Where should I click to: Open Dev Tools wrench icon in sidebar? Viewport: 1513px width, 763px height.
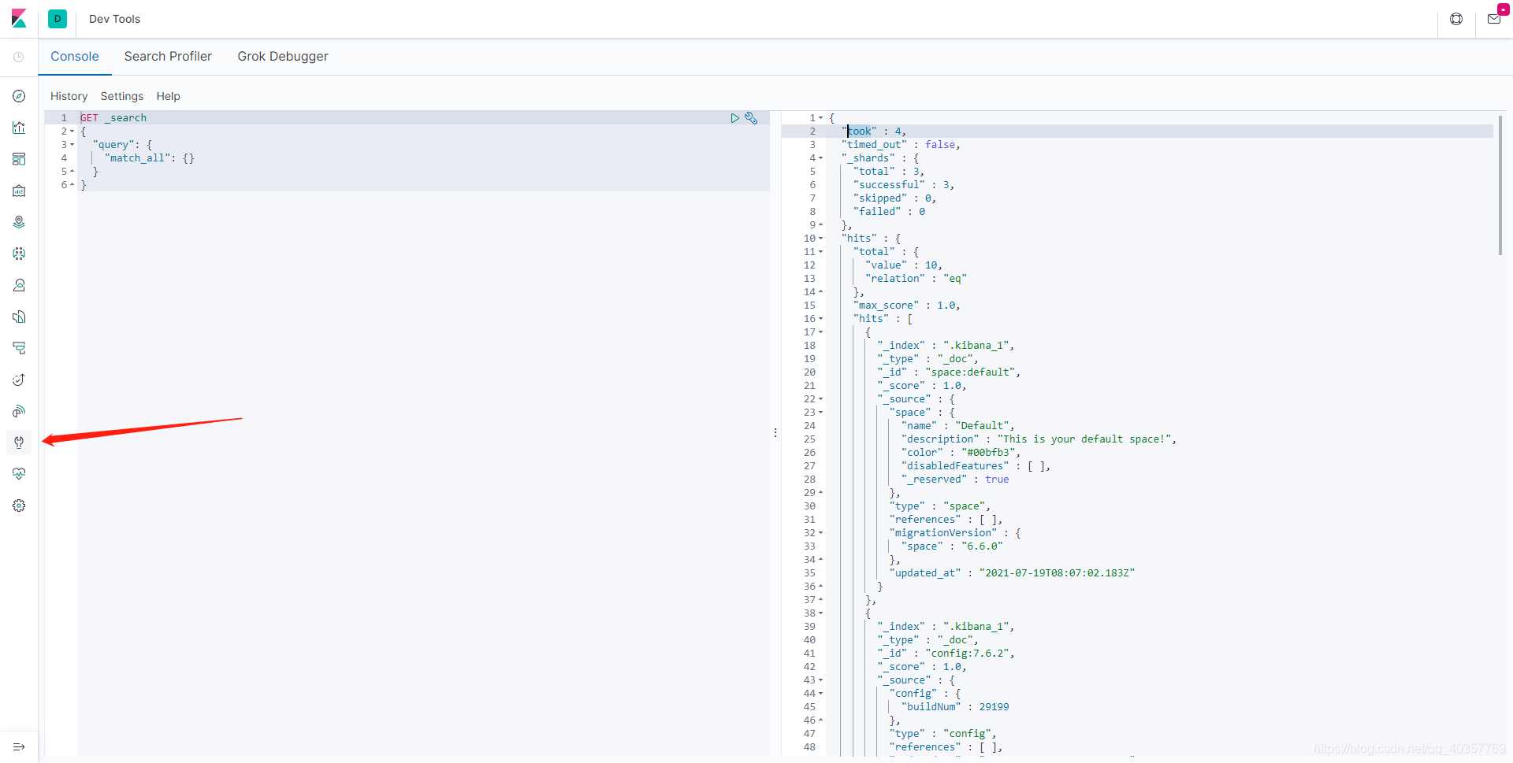pos(19,443)
